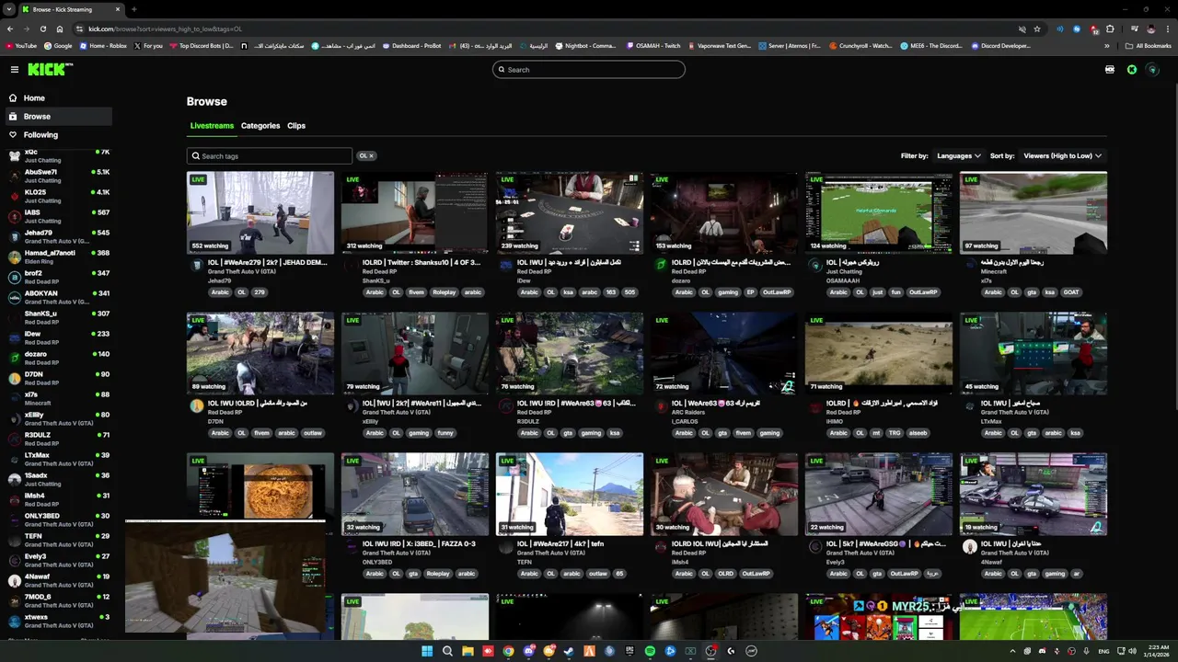The image size is (1178, 662).
Task: Open the stream thumbnail with 30 watching
Action: pyautogui.click(x=724, y=494)
